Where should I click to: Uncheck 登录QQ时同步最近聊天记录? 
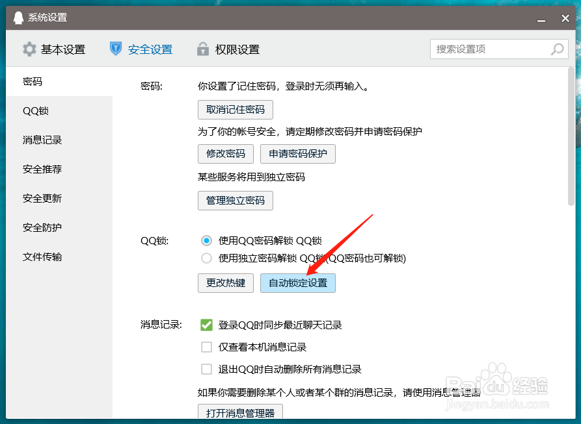click(206, 325)
